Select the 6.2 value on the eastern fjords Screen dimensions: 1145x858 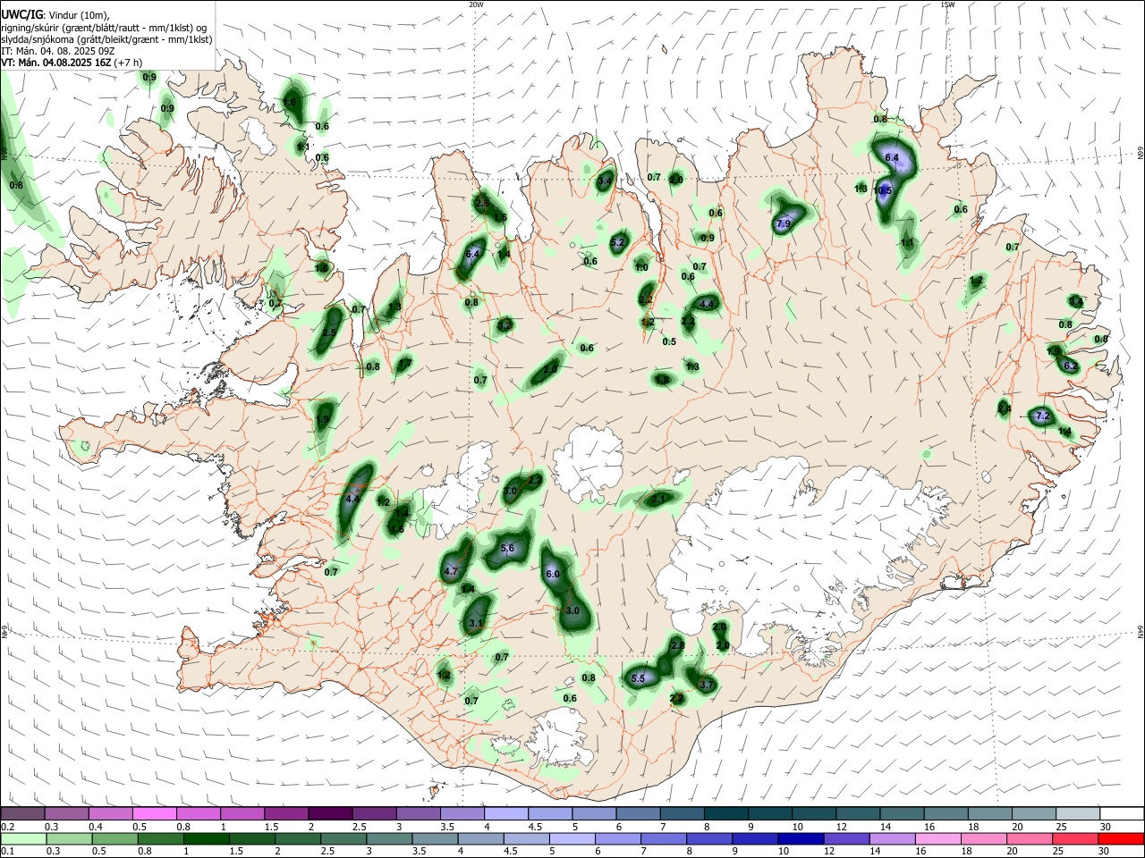pyautogui.click(x=1071, y=366)
